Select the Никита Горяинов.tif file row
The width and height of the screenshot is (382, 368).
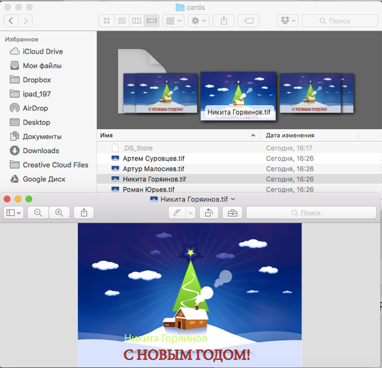coord(239,179)
